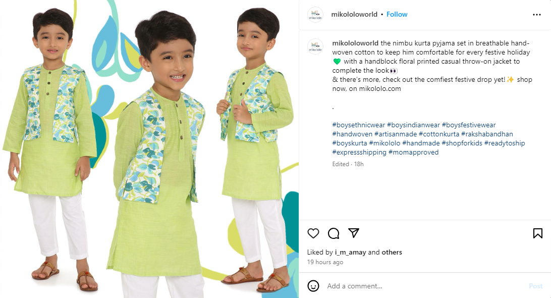Open comments via speech bubble icon
The image size is (551, 298).
point(334,233)
